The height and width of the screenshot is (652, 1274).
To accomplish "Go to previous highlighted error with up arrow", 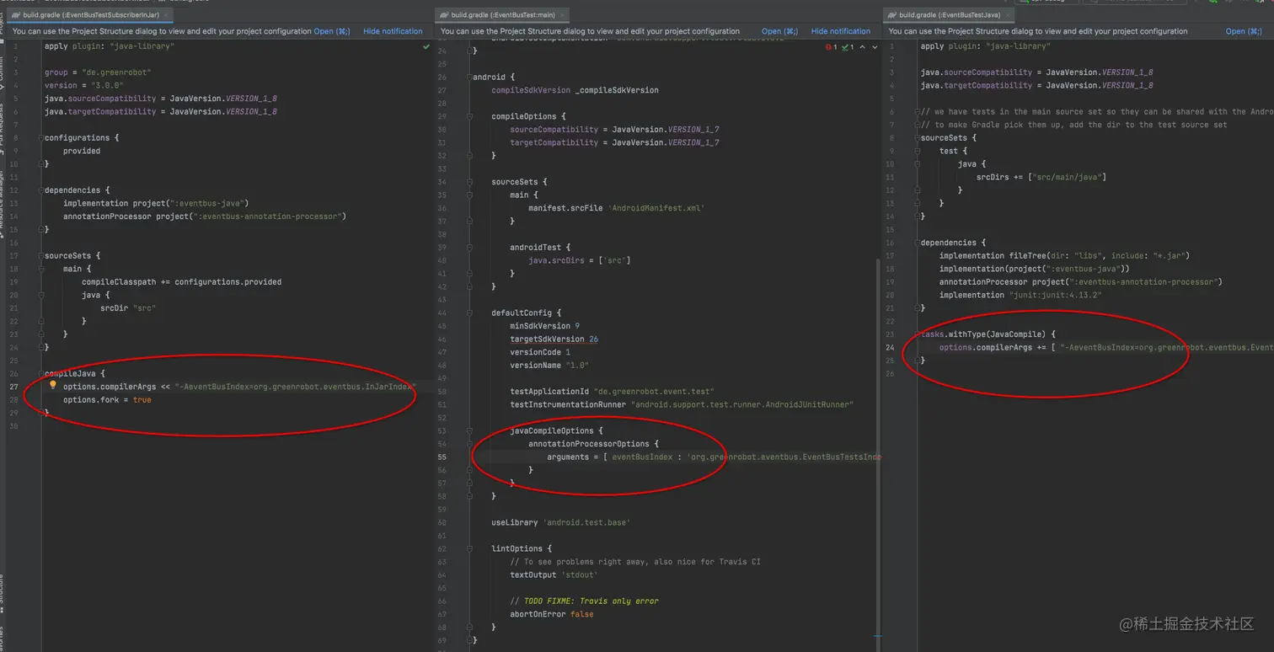I will tap(863, 47).
